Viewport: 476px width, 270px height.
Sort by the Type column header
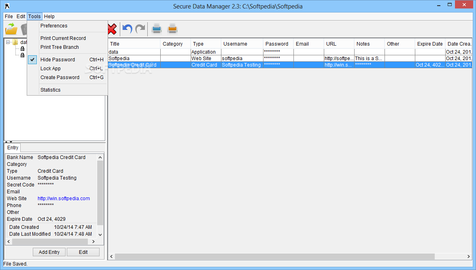point(206,44)
